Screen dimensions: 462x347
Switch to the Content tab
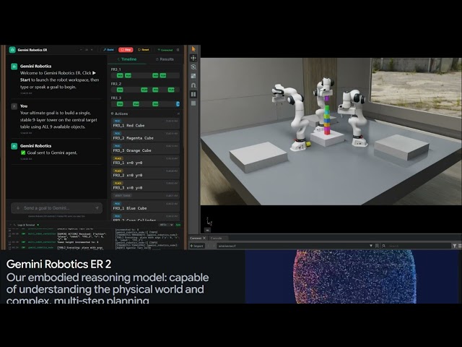[x=196, y=238]
